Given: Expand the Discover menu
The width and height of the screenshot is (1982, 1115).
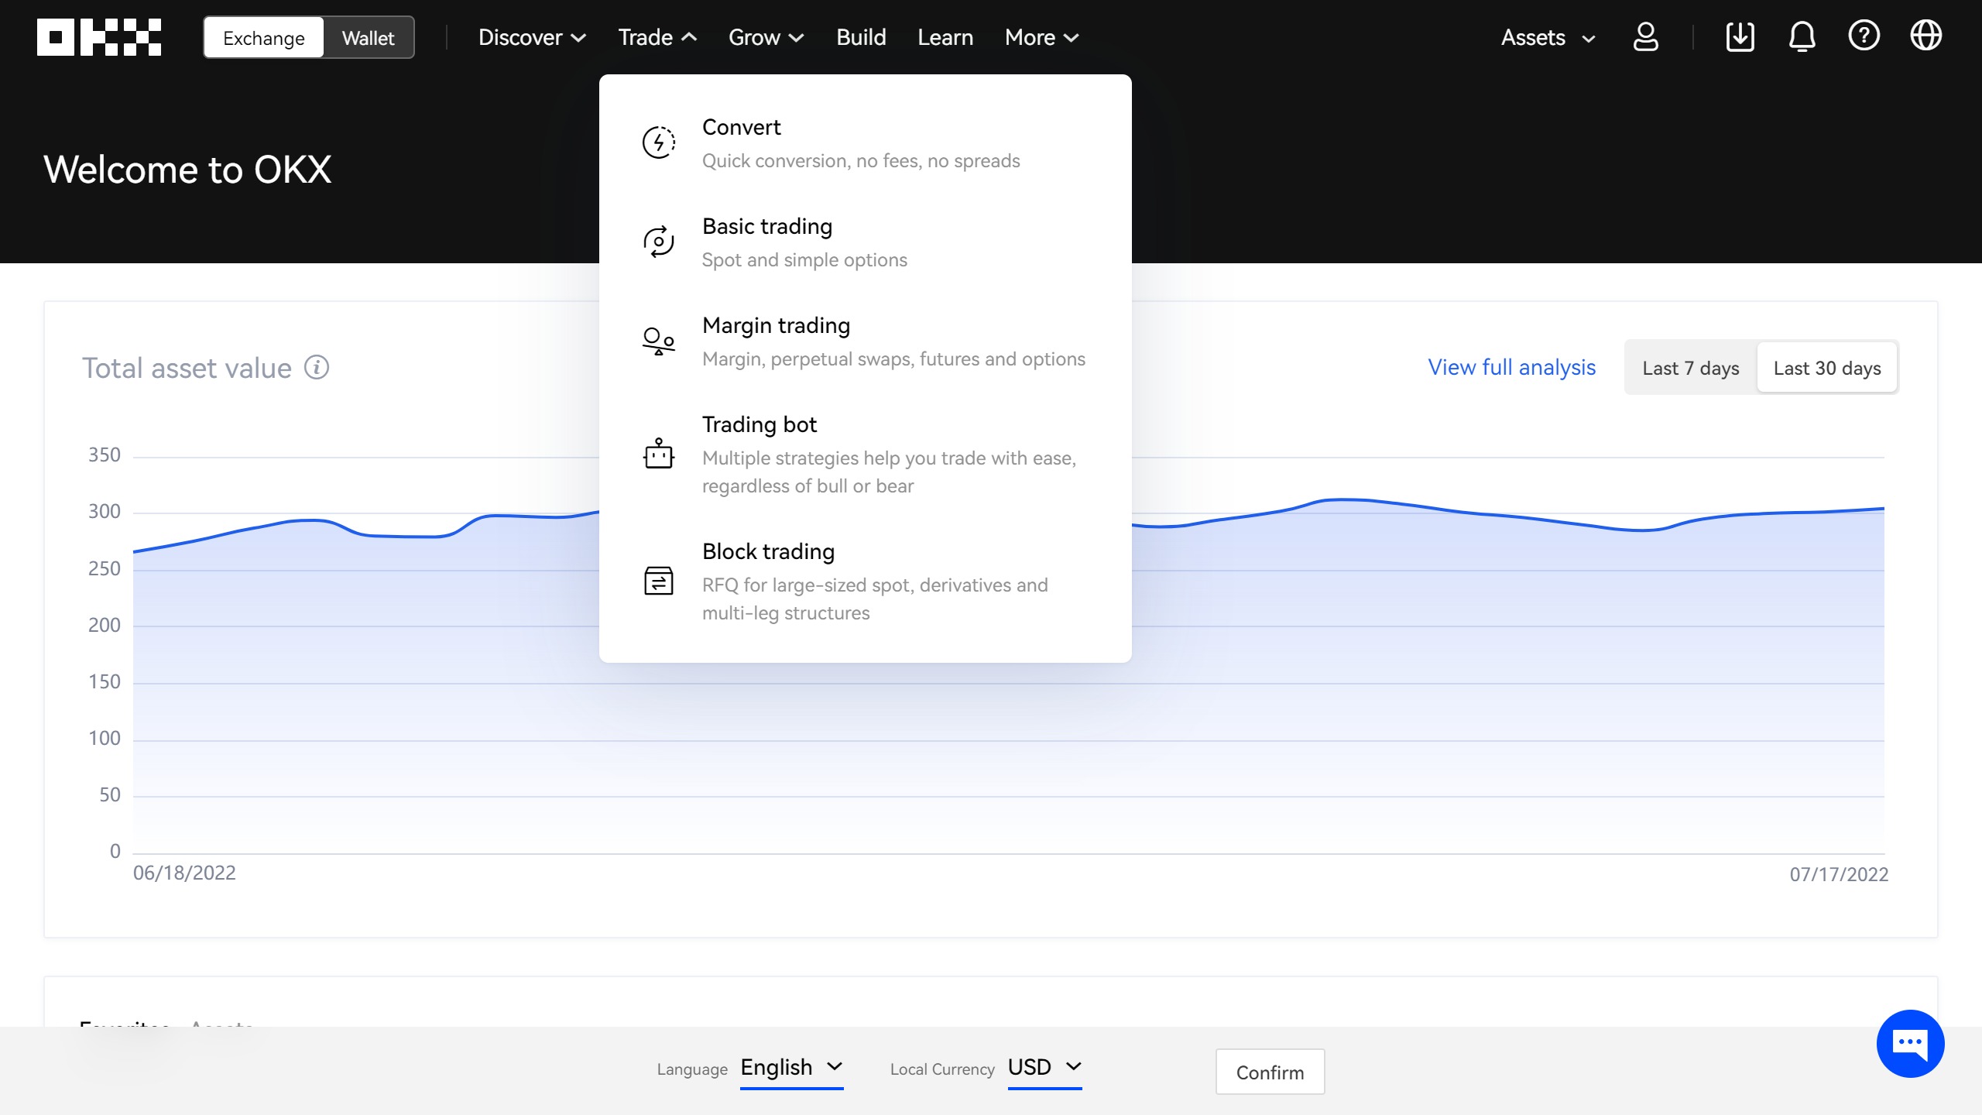Looking at the screenshot, I should tap(532, 37).
